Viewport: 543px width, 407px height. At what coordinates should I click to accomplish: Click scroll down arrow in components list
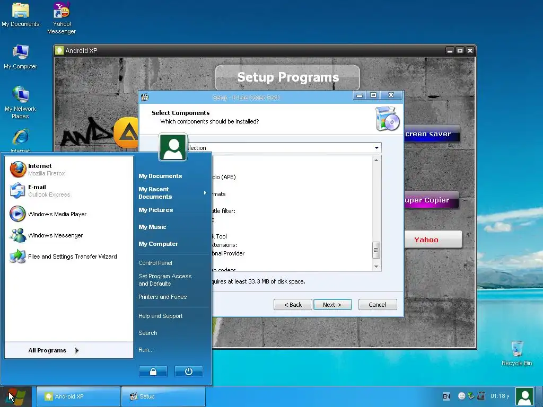[x=376, y=267]
